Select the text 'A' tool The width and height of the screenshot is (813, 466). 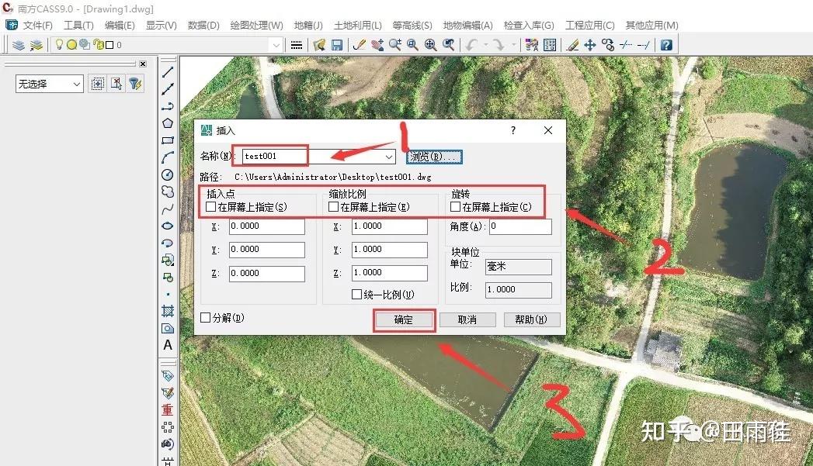coord(168,345)
